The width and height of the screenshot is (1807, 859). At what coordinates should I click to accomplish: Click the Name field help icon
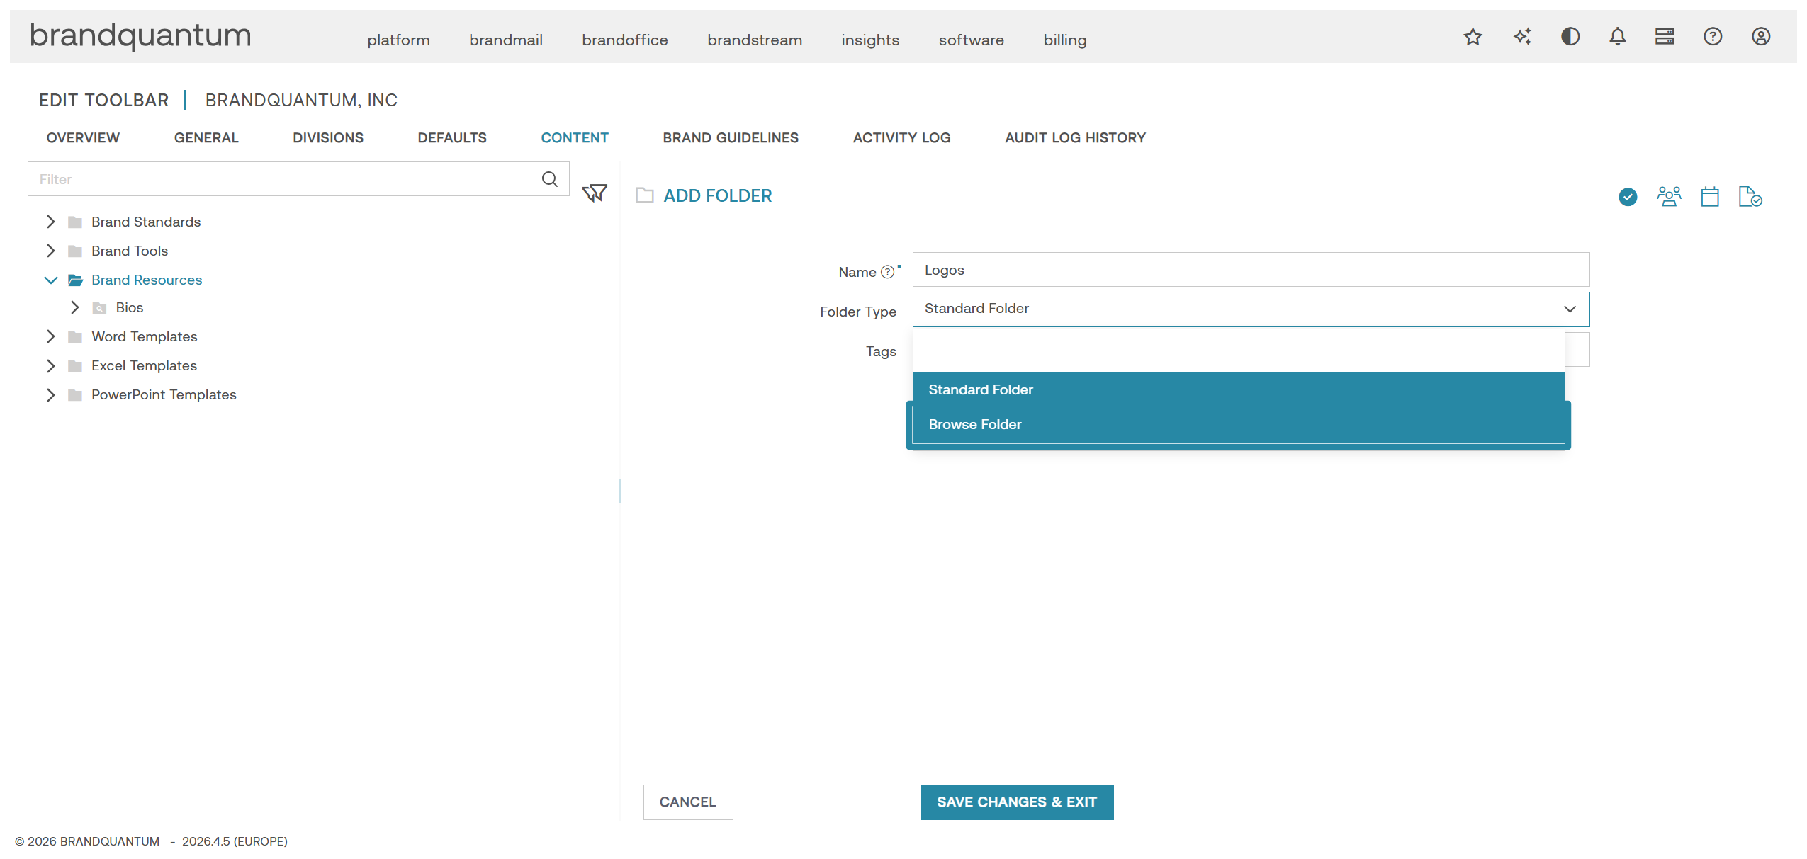click(887, 272)
